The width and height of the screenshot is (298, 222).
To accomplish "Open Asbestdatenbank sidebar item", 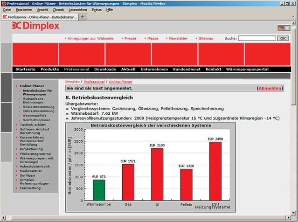I will [35, 166].
